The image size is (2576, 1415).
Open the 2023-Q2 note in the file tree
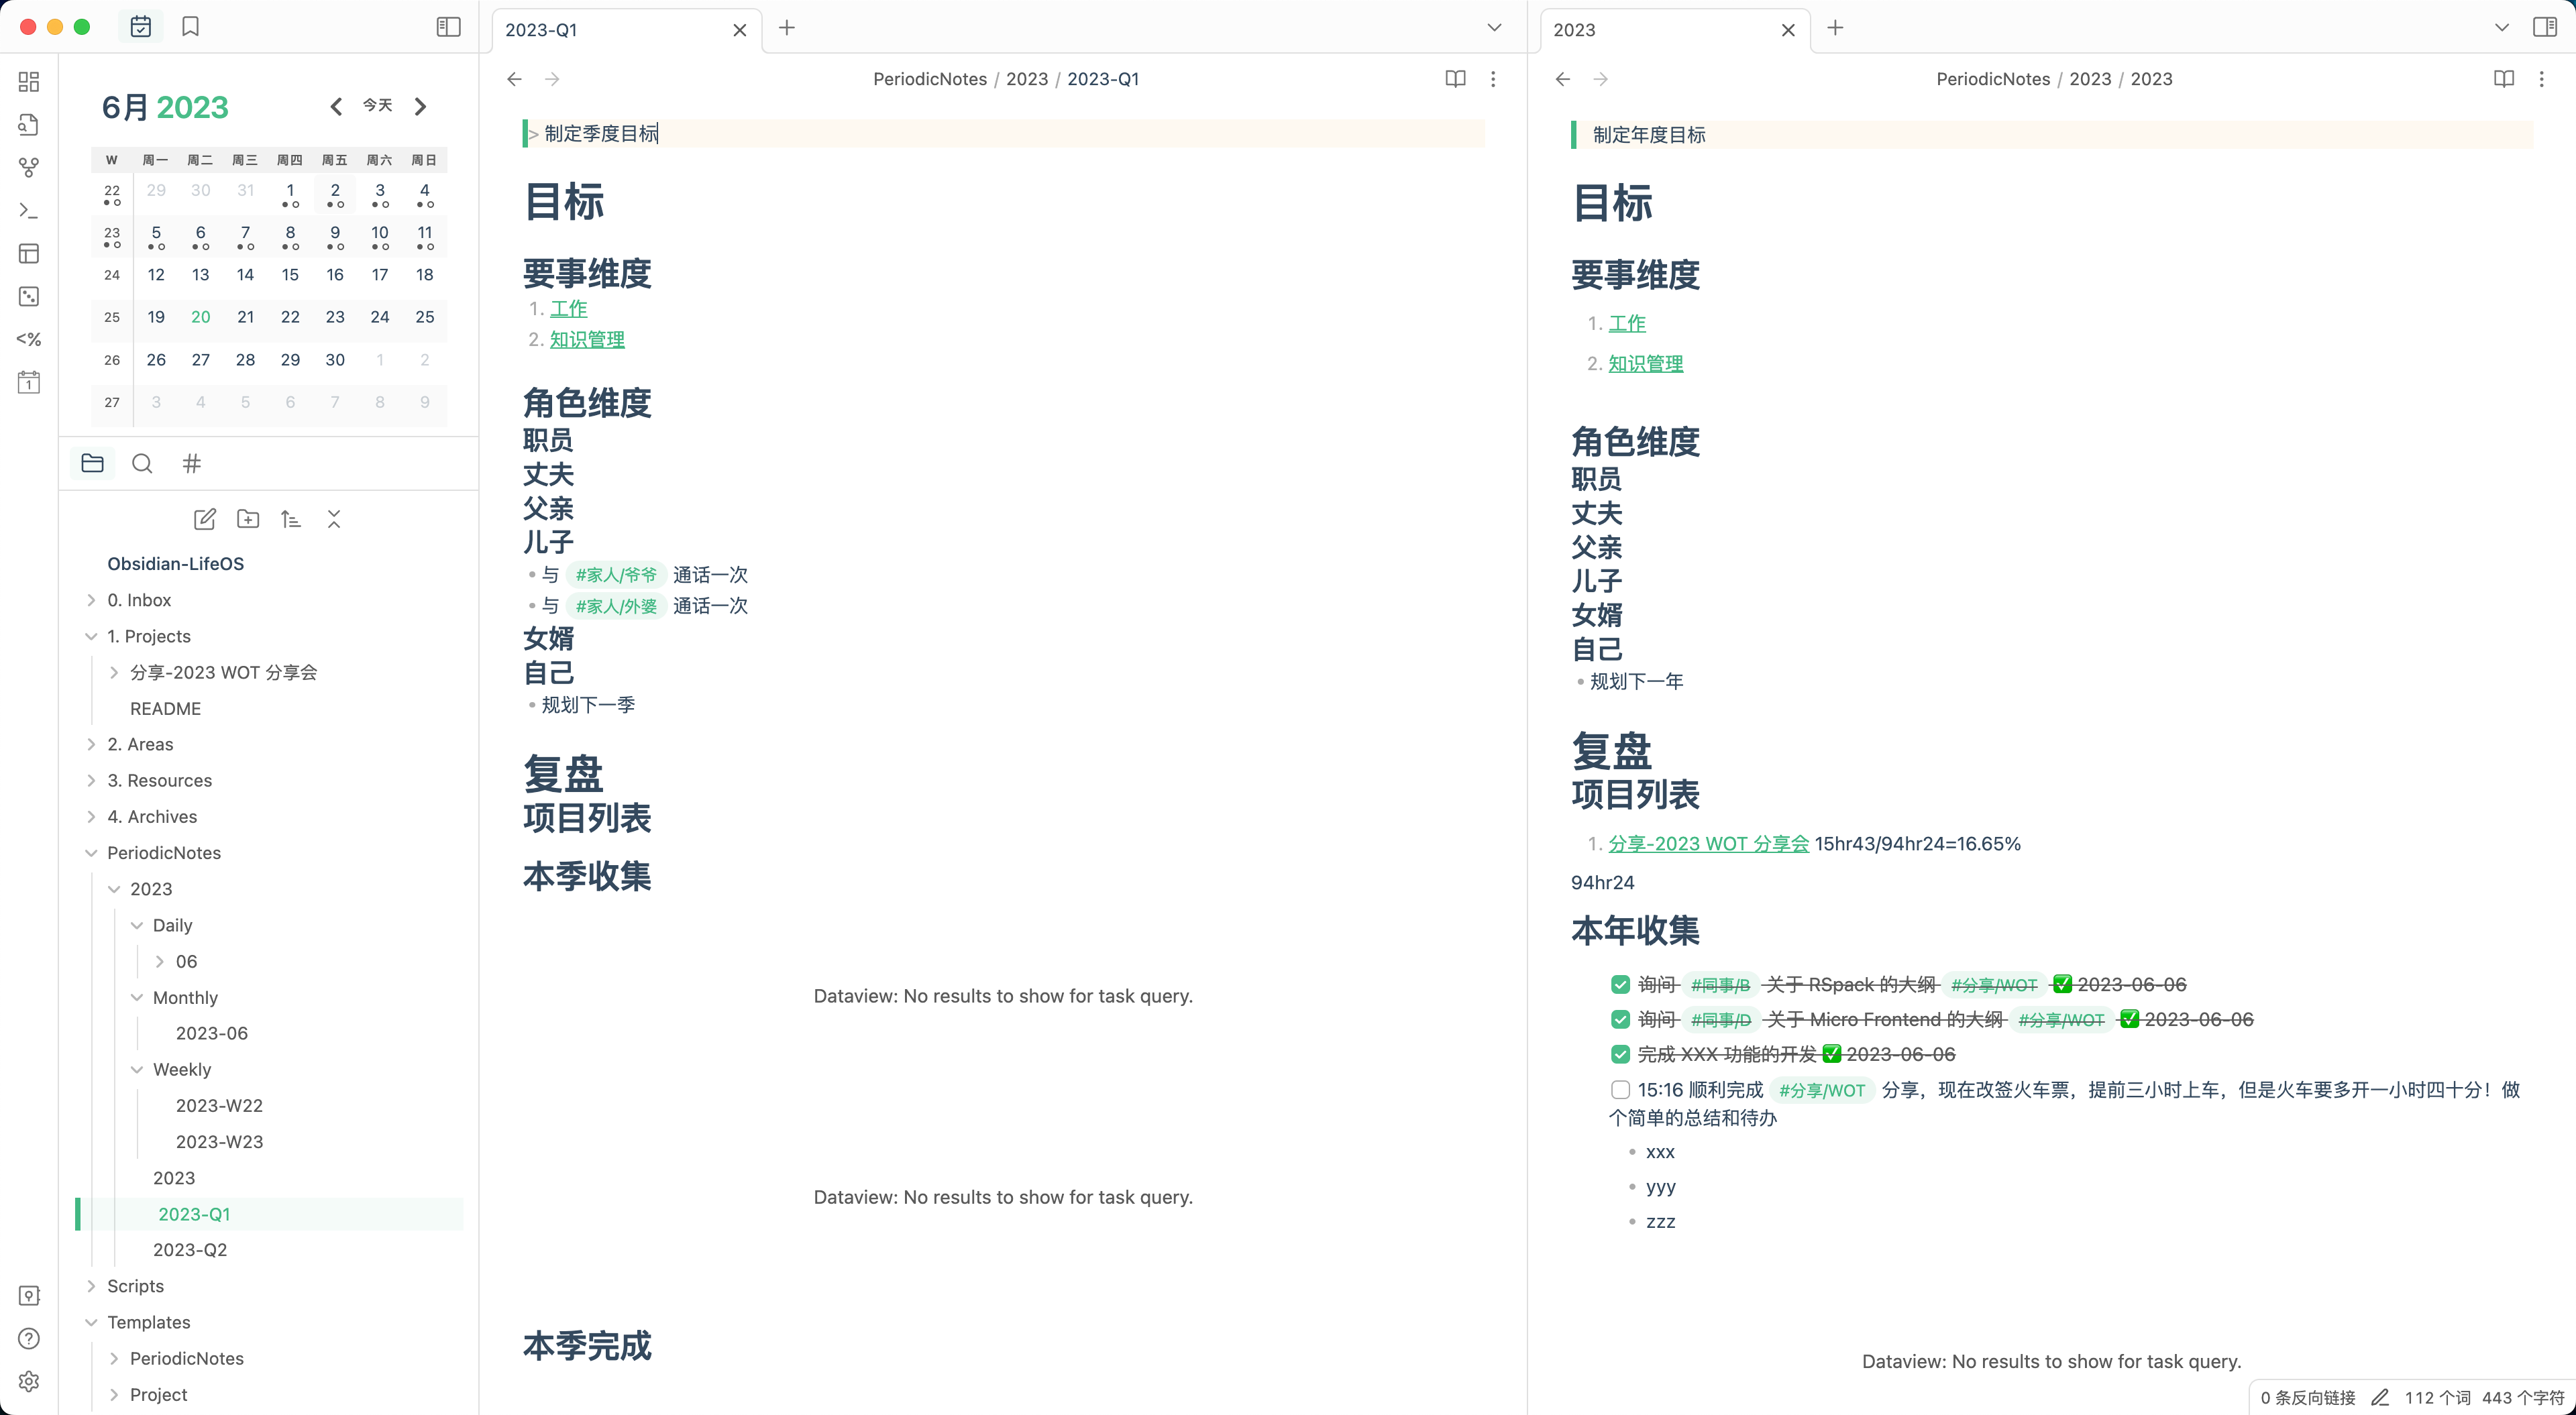pyautogui.click(x=190, y=1249)
